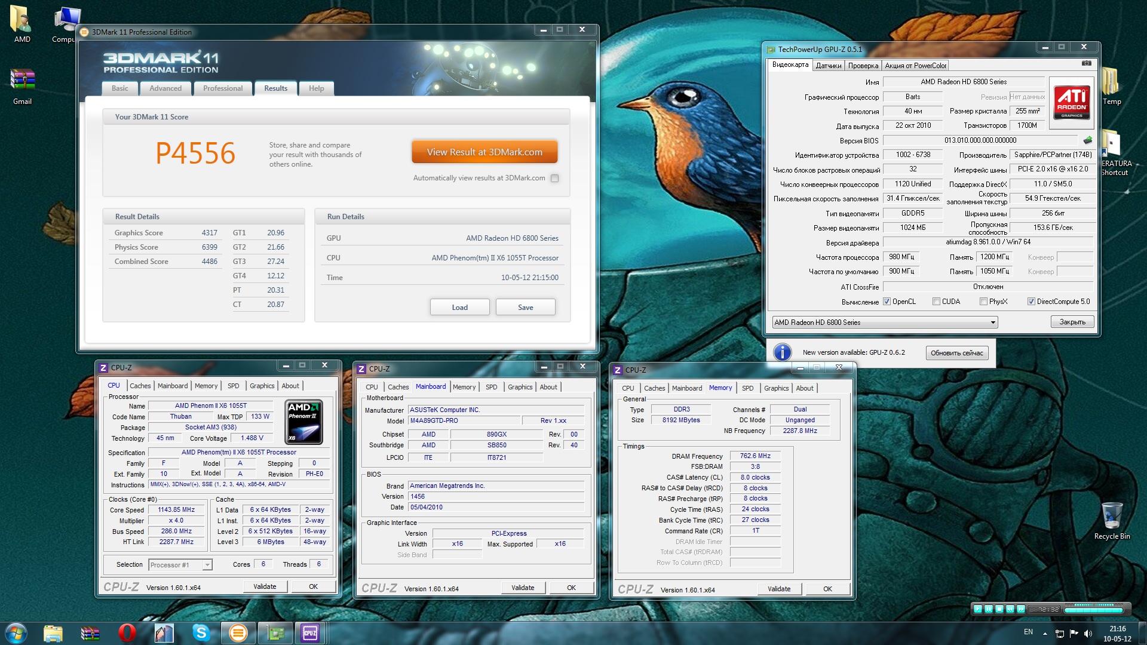
Task: Click the P4556 score text
Action: pyautogui.click(x=195, y=153)
